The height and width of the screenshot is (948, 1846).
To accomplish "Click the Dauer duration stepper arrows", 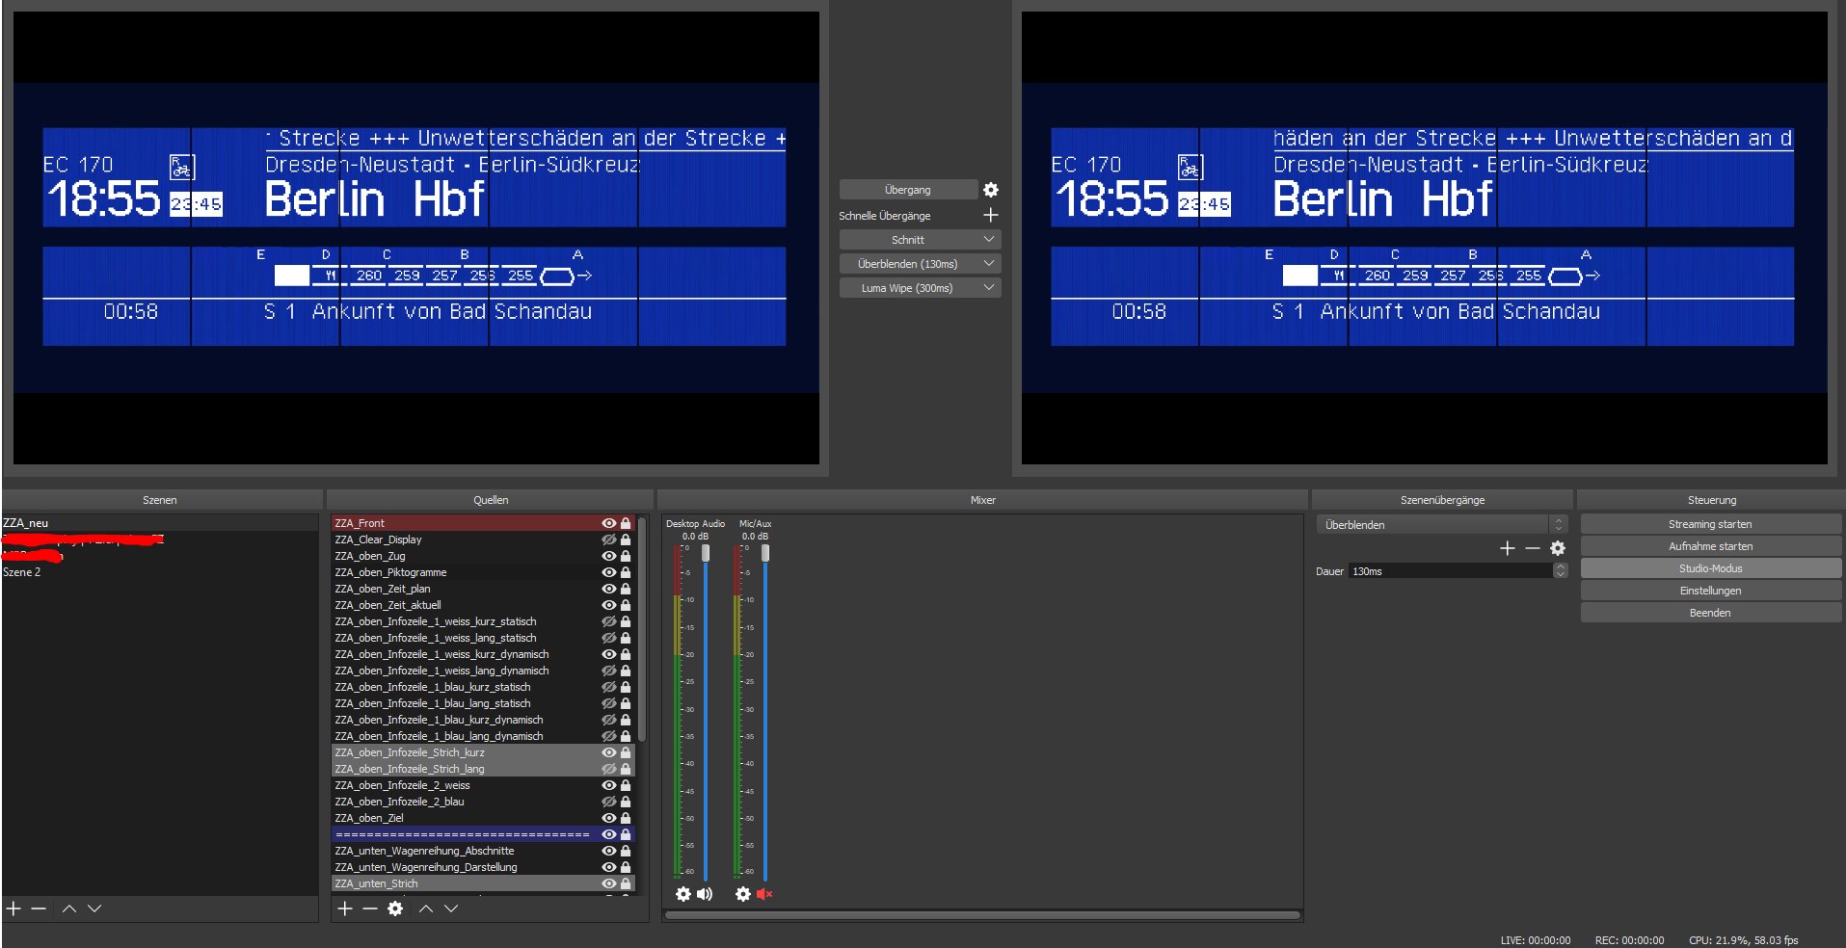I will (x=1561, y=571).
